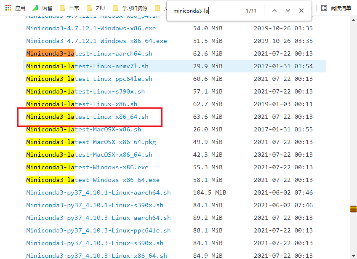
Task: Download Miniconda3-latest-Windows-x86_64.exe
Action: (93, 180)
